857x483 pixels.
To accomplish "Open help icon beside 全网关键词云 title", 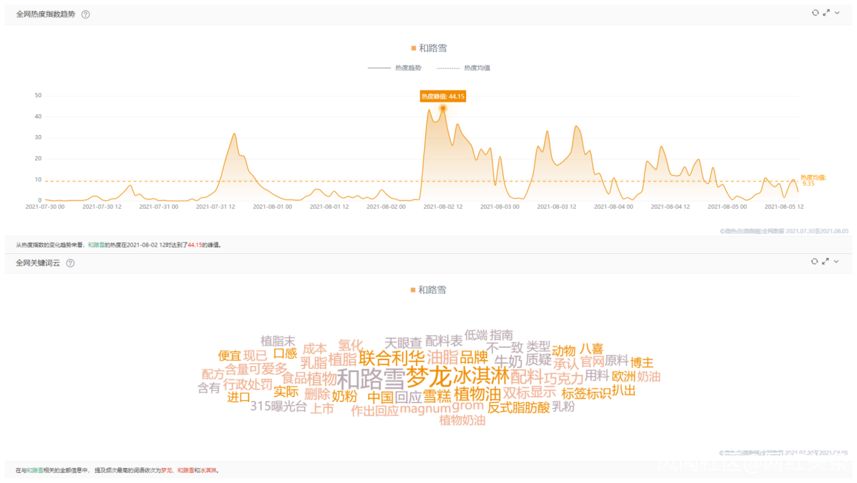I will (x=70, y=263).
